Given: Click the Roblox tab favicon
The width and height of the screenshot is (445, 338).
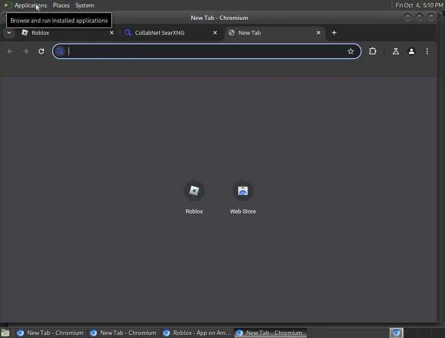Looking at the screenshot, I should pos(25,33).
